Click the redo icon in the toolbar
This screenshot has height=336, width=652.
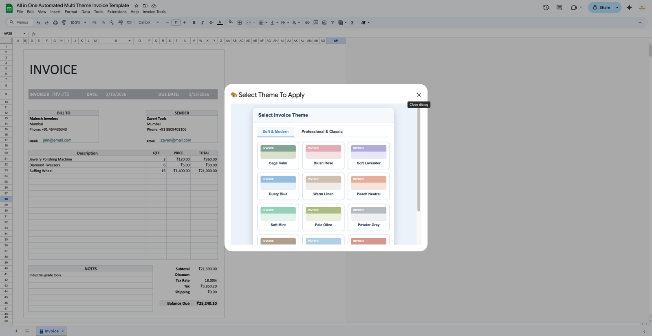click(46, 22)
